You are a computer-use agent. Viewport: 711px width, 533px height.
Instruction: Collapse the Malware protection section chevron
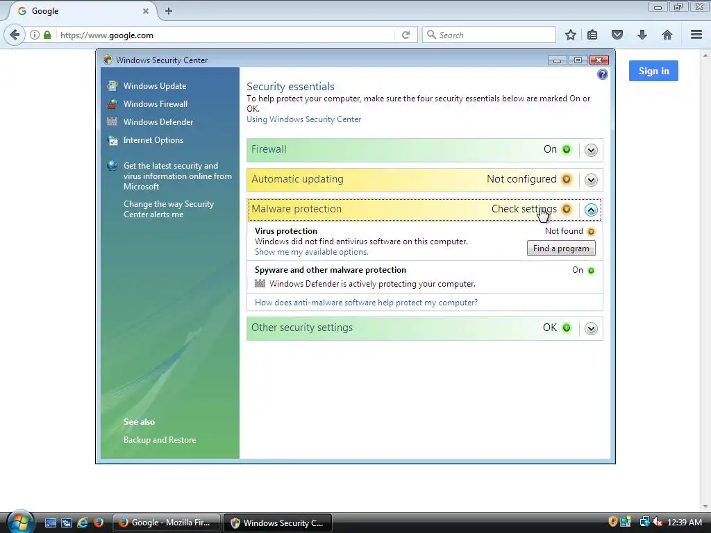coord(591,210)
